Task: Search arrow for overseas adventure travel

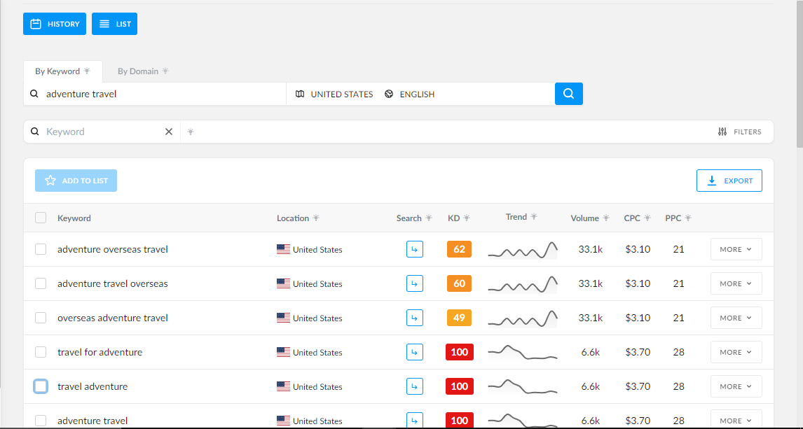Action: click(x=415, y=318)
